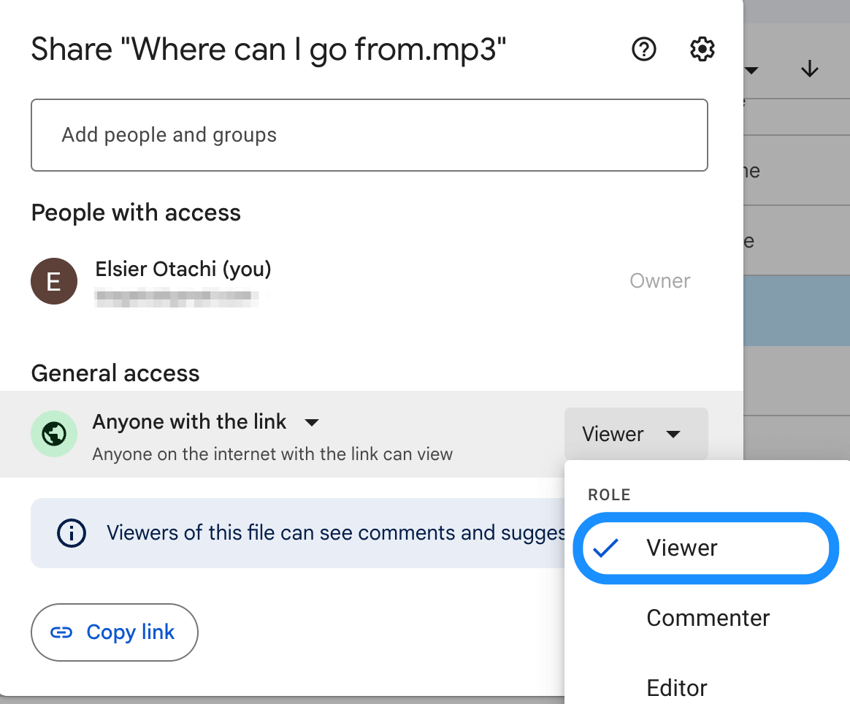Screen dimensions: 850x704
Task: Open the settings gear for sharing options
Action: tap(701, 49)
